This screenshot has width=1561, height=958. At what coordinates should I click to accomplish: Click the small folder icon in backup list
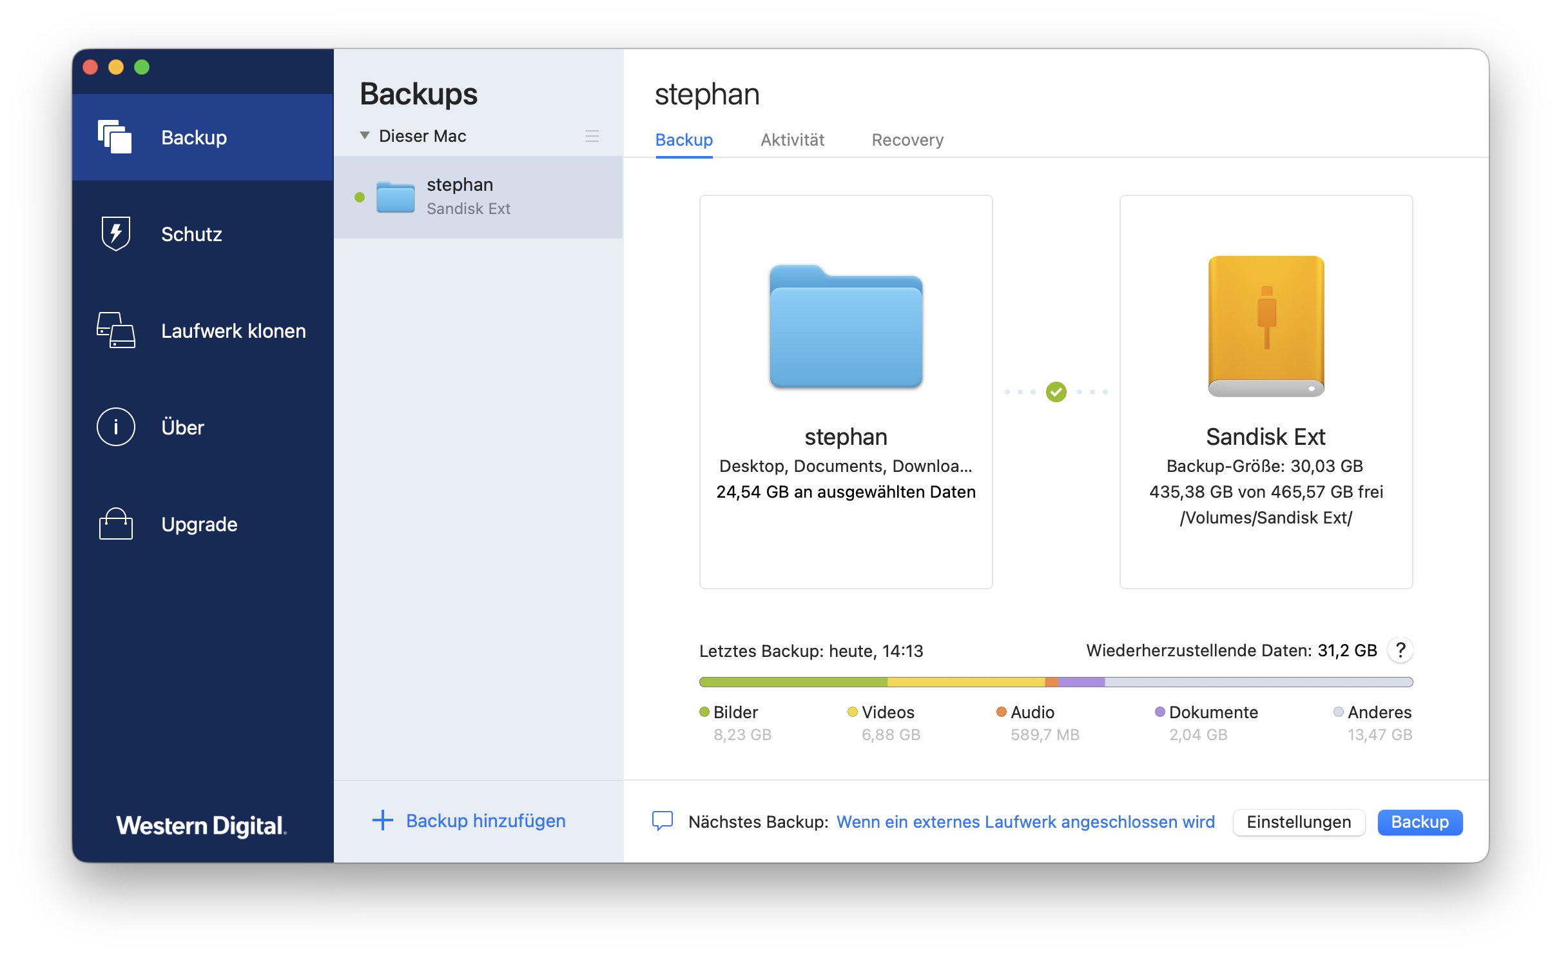pyautogui.click(x=396, y=197)
